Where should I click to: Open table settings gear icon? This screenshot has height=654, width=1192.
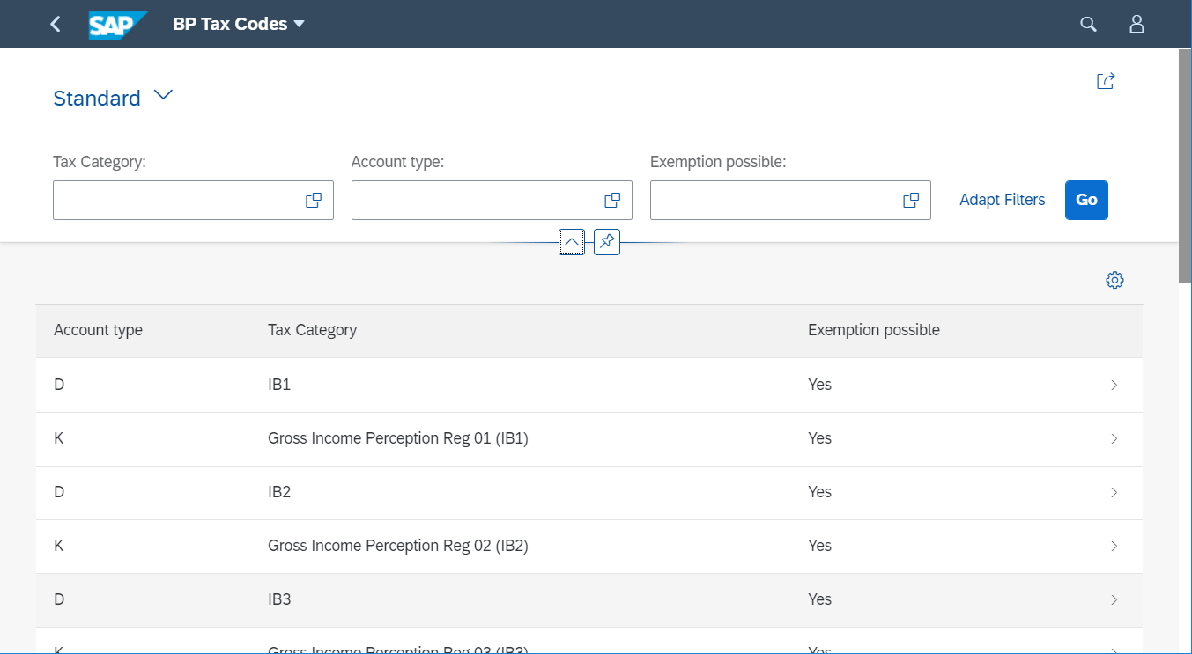click(1114, 280)
